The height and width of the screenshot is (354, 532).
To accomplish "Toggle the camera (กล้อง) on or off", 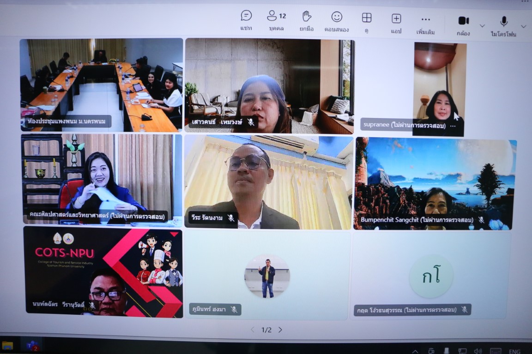I will pyautogui.click(x=463, y=25).
